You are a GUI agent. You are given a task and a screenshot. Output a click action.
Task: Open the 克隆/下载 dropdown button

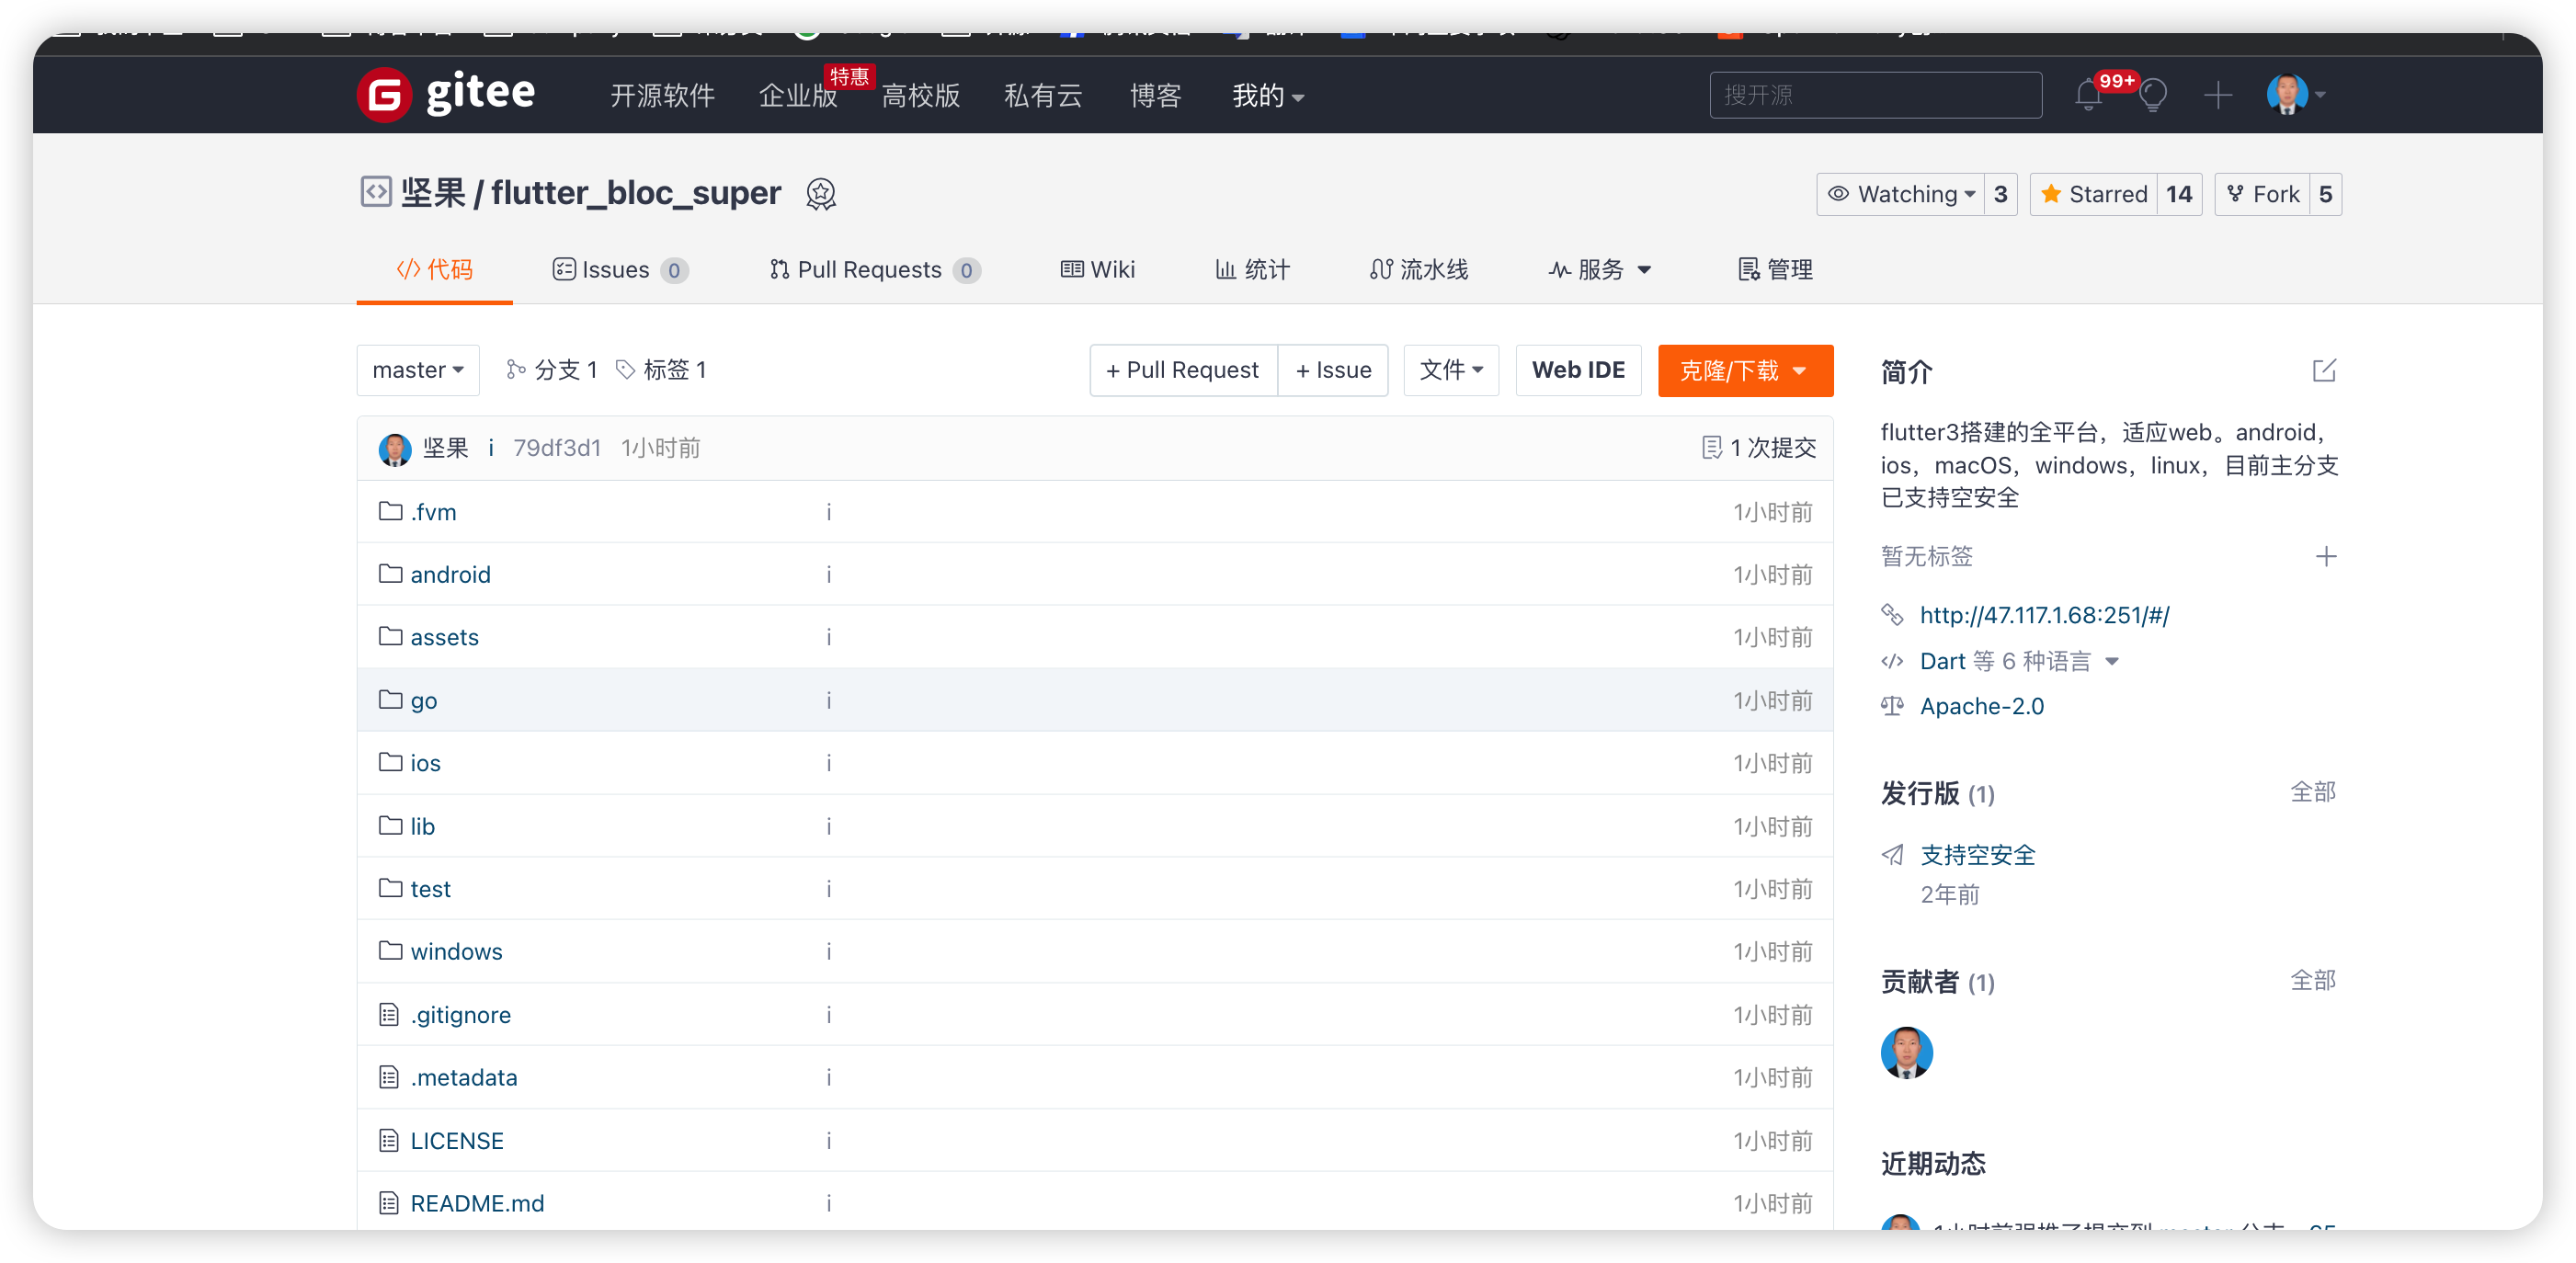[x=1745, y=371]
